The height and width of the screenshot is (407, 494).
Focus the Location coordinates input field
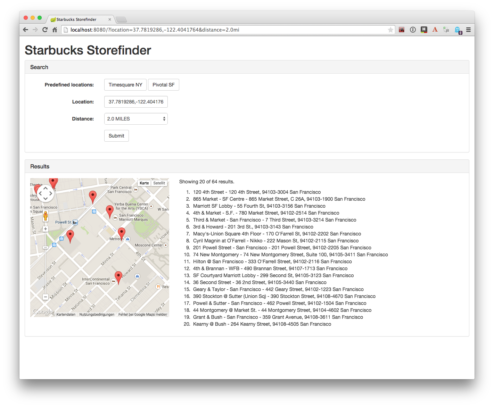[136, 102]
